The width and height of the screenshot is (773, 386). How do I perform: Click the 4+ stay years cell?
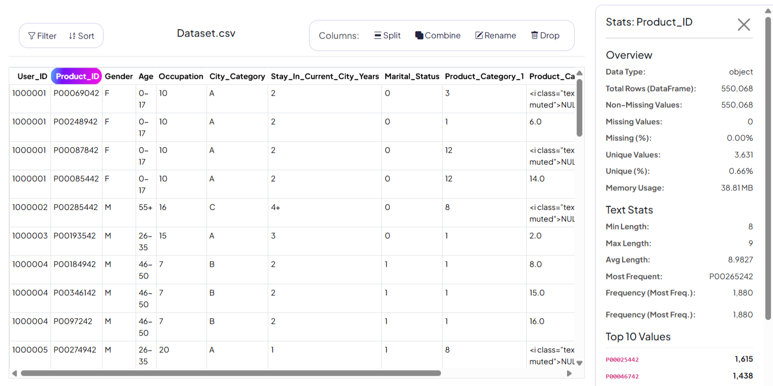pos(325,213)
